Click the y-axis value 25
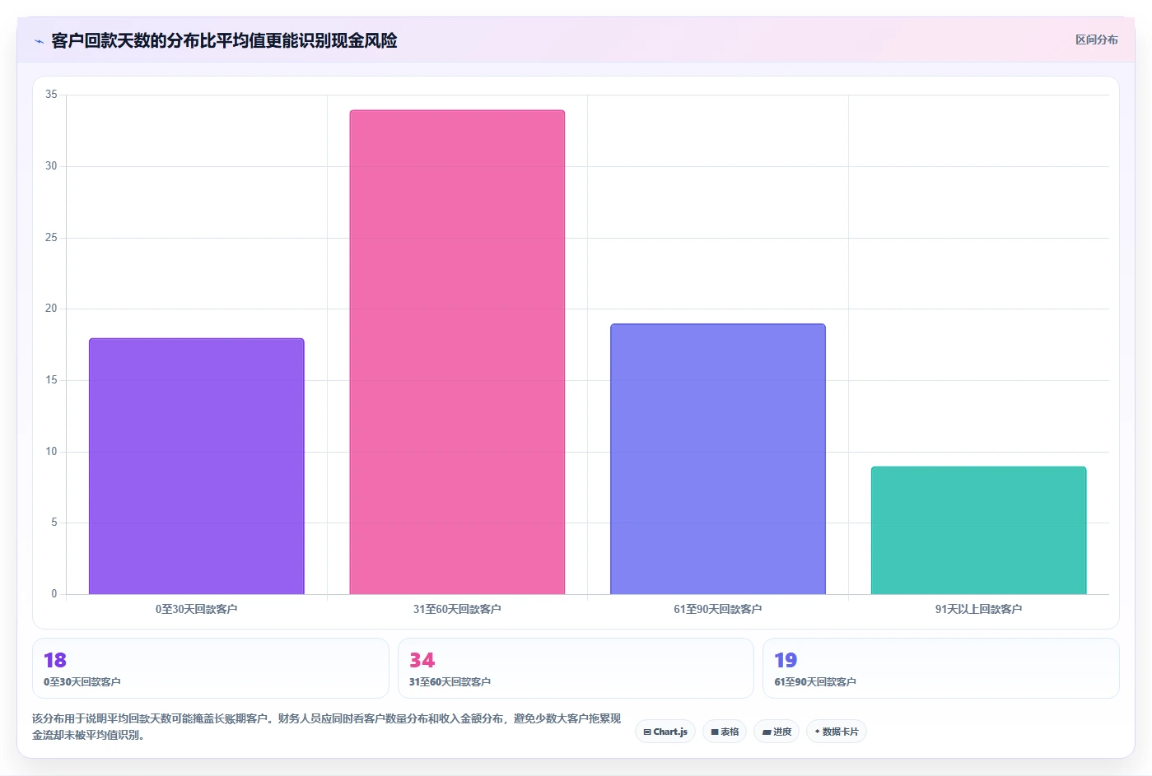The image size is (1152, 776). tap(51, 238)
